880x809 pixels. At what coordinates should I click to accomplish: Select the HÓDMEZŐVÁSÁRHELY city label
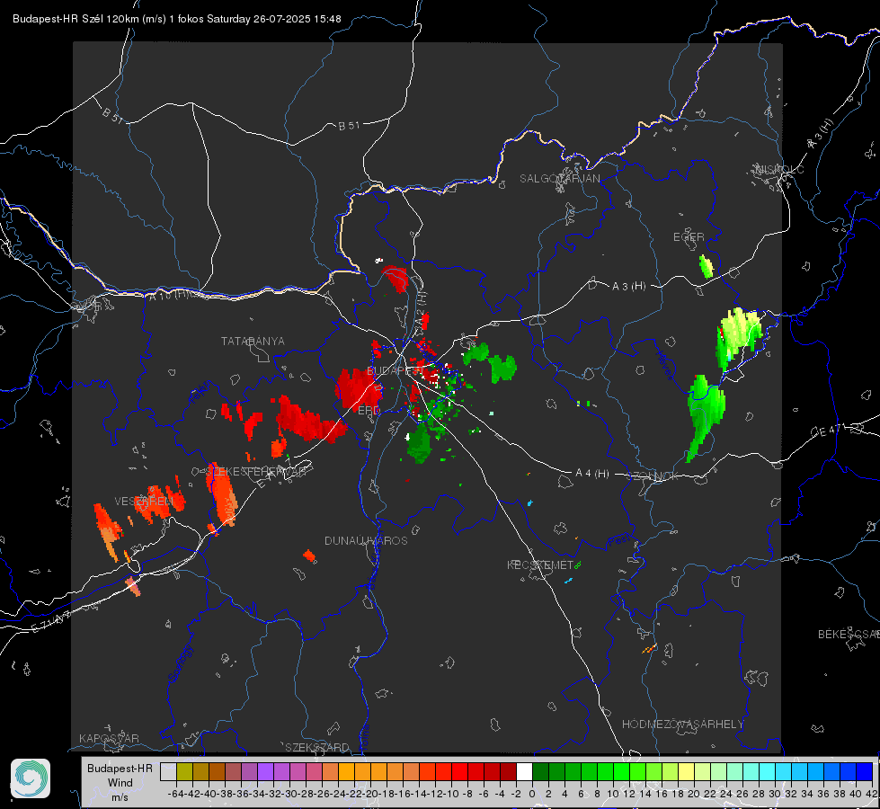point(682,725)
